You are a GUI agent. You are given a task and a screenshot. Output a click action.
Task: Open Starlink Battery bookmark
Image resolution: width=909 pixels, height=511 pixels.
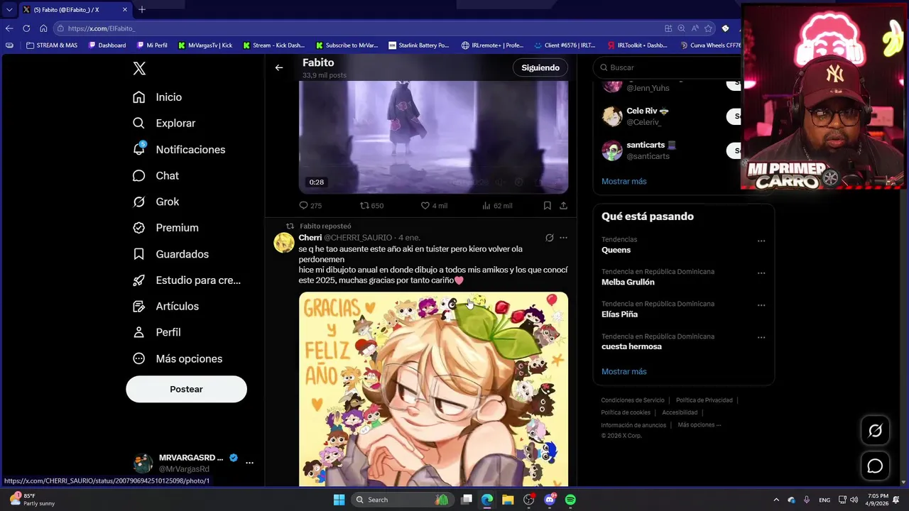(419, 45)
